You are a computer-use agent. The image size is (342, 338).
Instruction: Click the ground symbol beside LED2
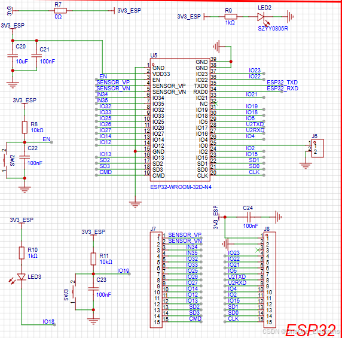(291, 17)
